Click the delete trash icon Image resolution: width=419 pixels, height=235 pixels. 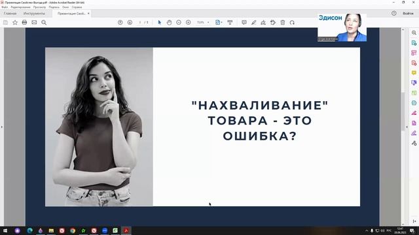[283, 23]
